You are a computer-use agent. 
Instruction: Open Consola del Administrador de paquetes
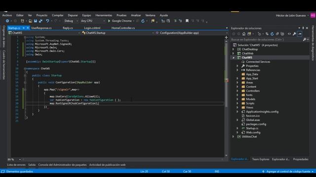coord(62,165)
